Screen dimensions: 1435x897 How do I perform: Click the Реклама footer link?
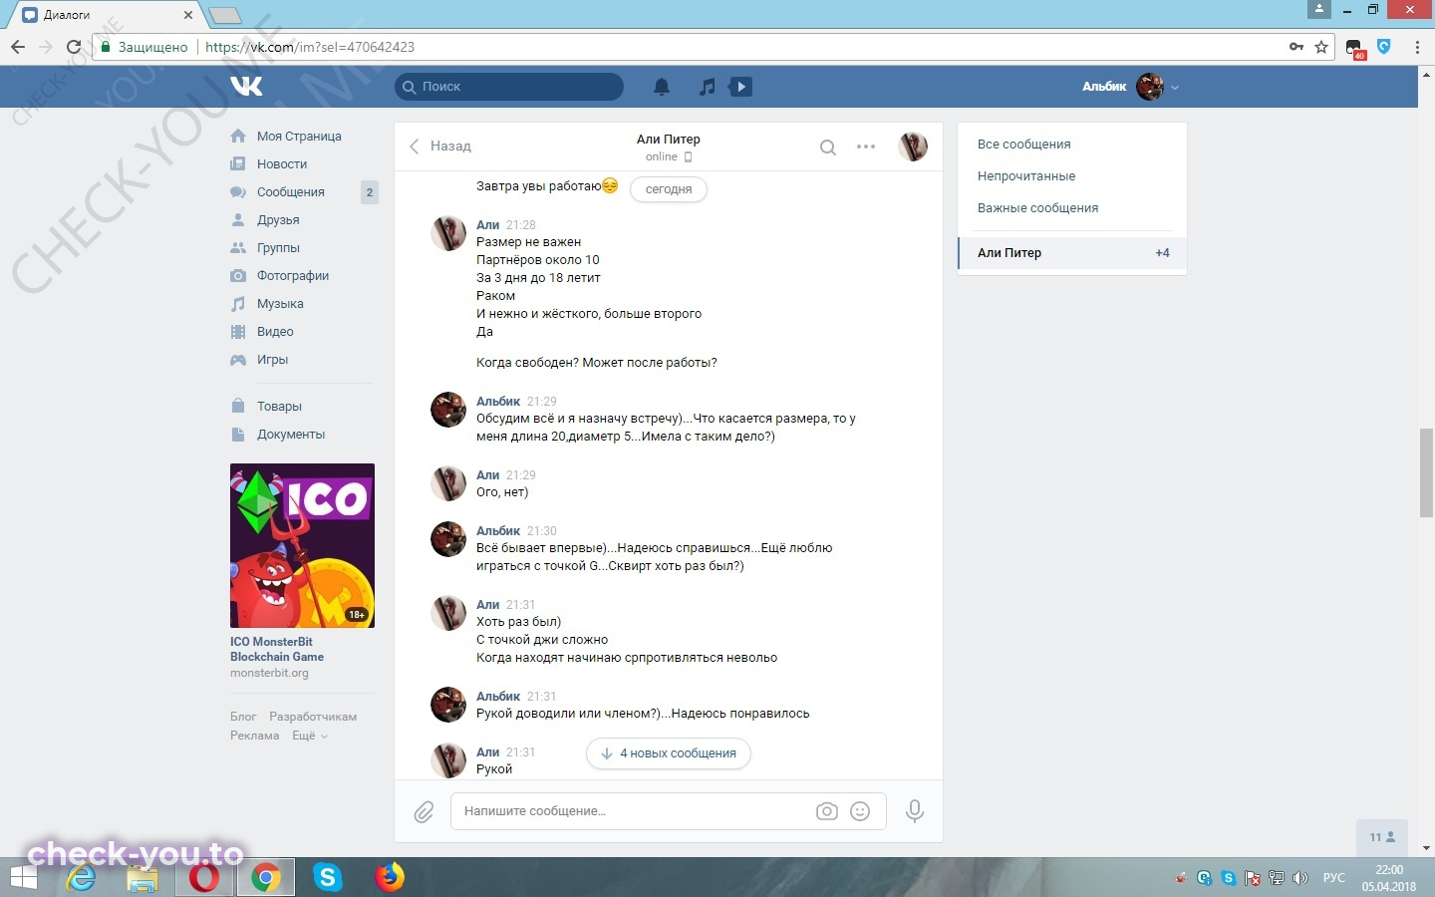(x=254, y=736)
